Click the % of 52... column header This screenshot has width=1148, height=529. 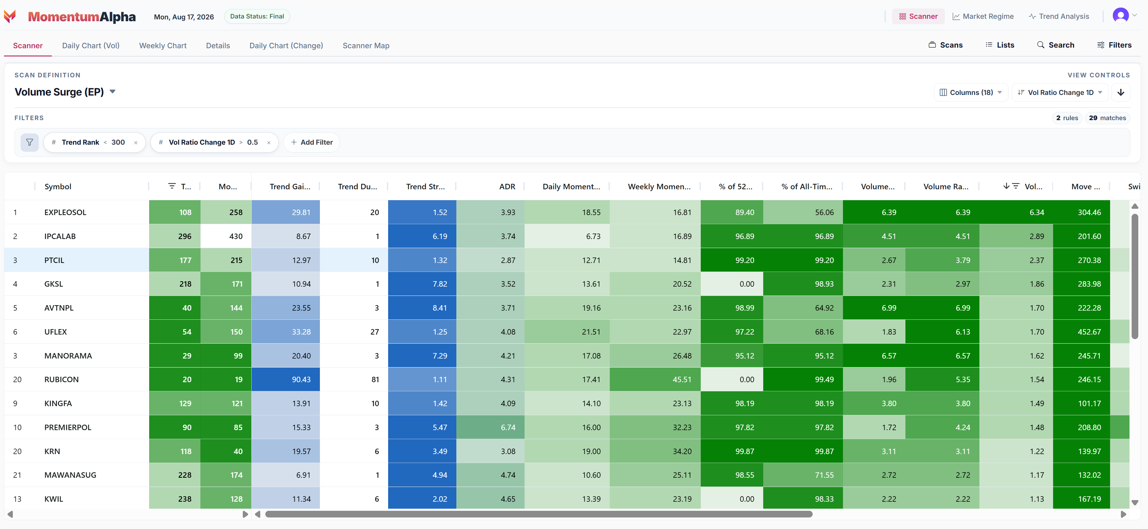click(x=735, y=186)
